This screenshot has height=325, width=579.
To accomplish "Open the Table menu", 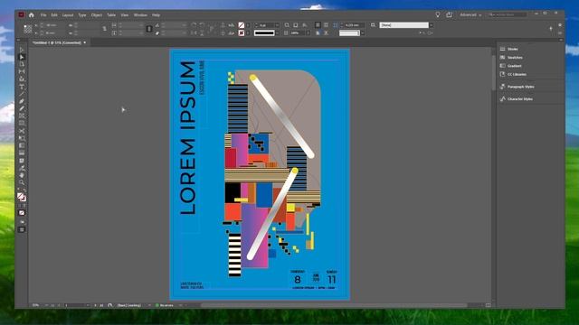I will [x=111, y=15].
